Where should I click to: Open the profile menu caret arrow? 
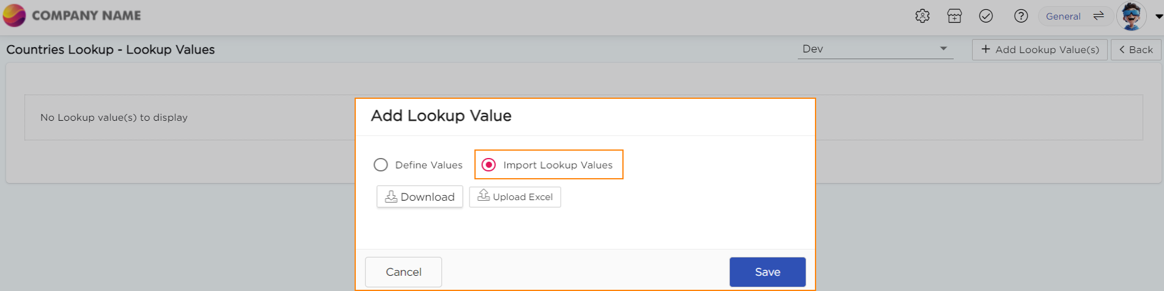(x=1158, y=16)
